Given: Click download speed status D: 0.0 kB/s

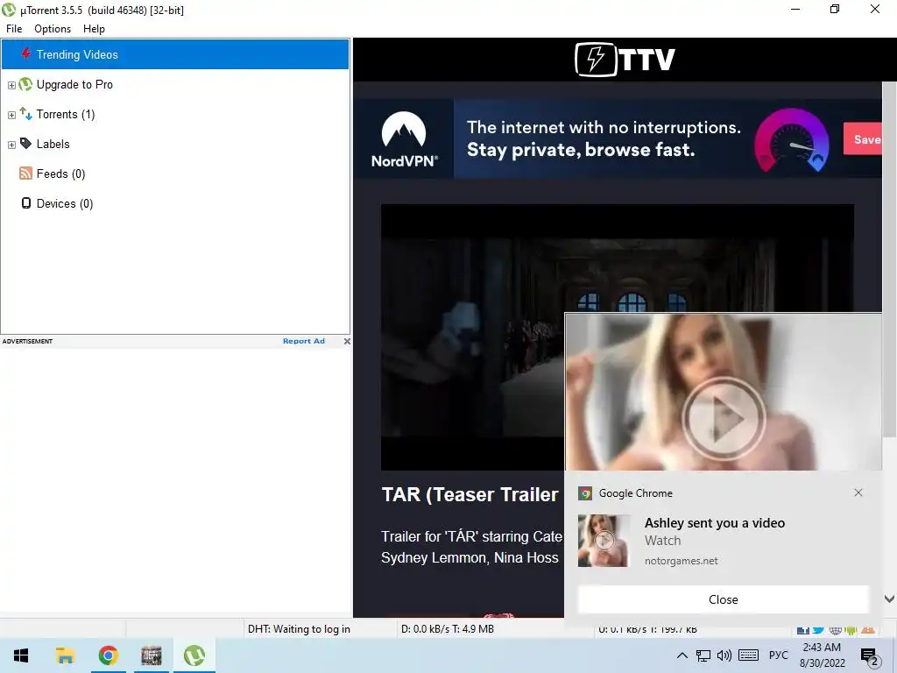Looking at the screenshot, I should point(448,629).
